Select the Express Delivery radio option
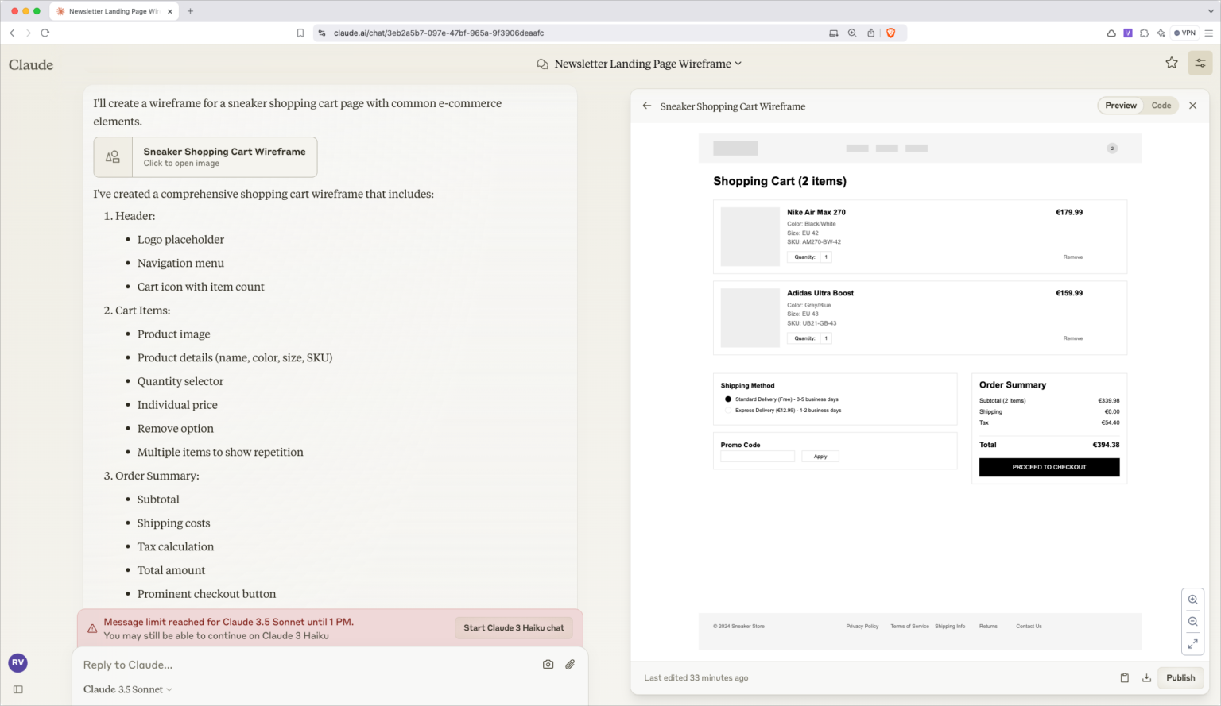This screenshot has width=1221, height=706. click(x=728, y=410)
